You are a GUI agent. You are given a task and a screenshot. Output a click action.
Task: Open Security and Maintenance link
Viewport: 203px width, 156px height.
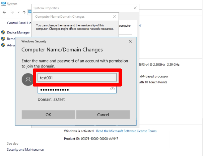pos(25,150)
